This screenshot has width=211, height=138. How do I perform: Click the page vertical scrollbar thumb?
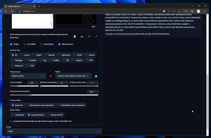click(207, 102)
